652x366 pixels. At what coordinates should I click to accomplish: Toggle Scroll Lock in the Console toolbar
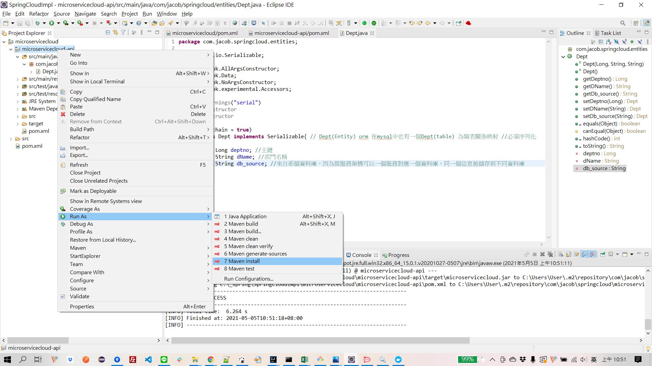point(569,255)
